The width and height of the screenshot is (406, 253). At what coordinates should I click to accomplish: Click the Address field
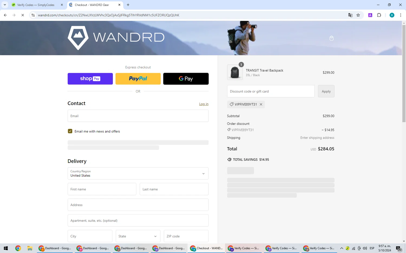click(x=138, y=205)
